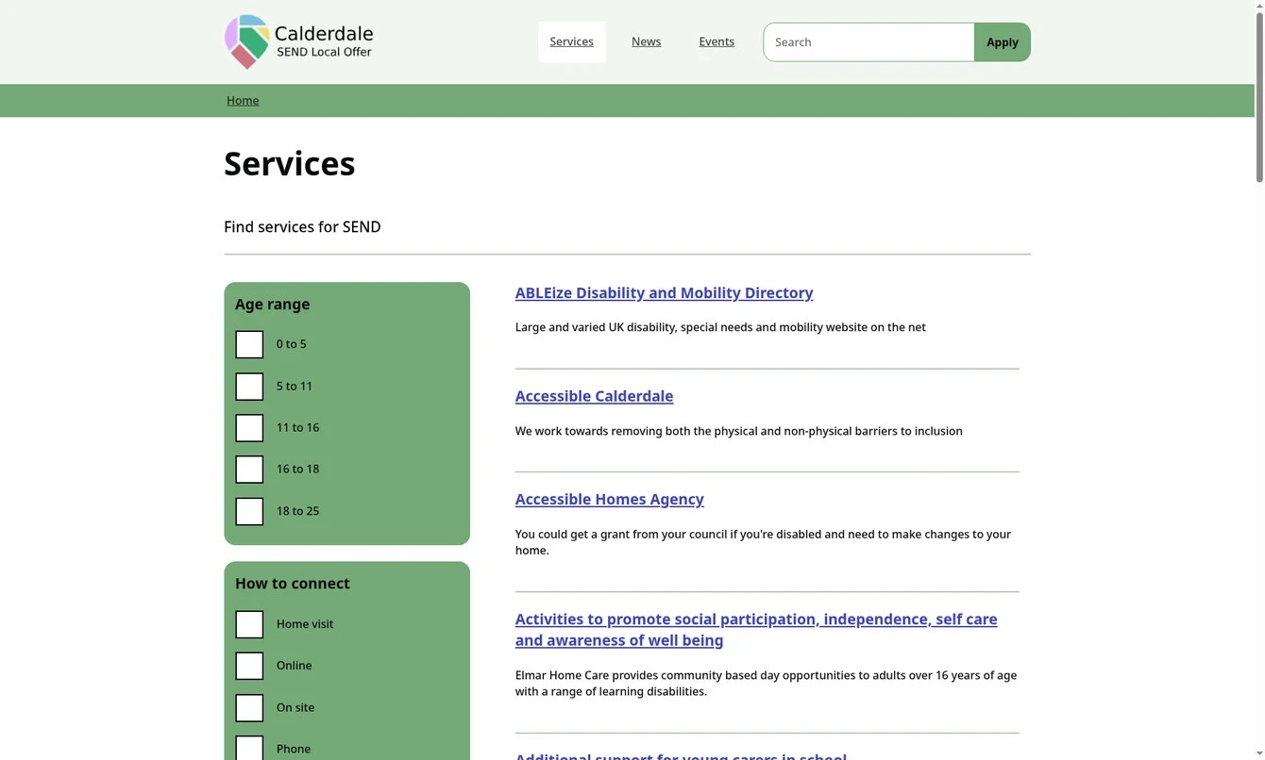Tick the Home visit checkbox
The image size is (1265, 760).
tap(249, 624)
